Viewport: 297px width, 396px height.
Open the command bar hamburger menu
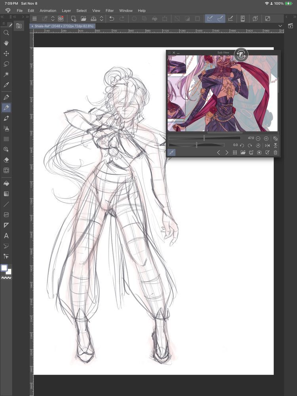(x=34, y=19)
